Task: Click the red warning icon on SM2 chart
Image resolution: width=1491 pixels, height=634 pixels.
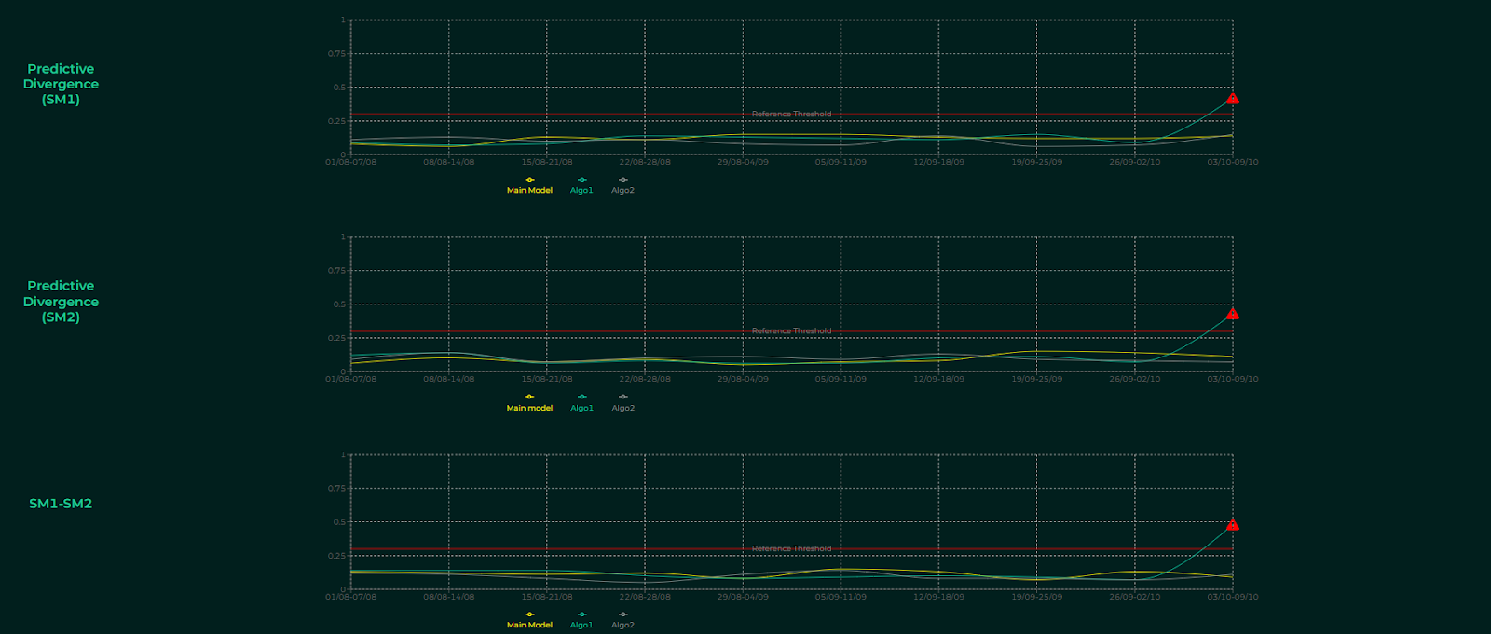Action: 1232,314
